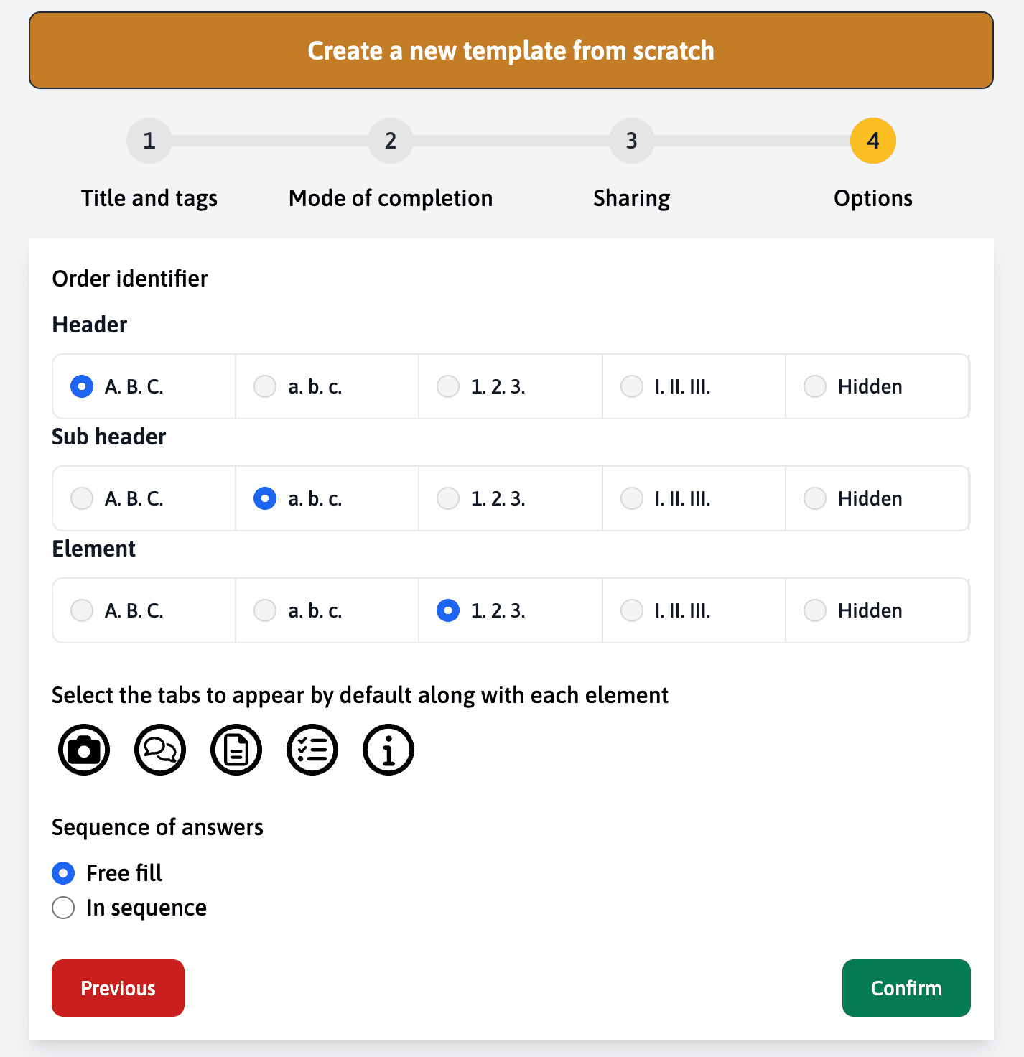Screen dimensions: 1024x1057
Task: Select uppercase A. B. C. for Element
Action: tap(82, 610)
